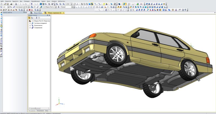Open the Построение tab at tree bottom

[32, 111]
